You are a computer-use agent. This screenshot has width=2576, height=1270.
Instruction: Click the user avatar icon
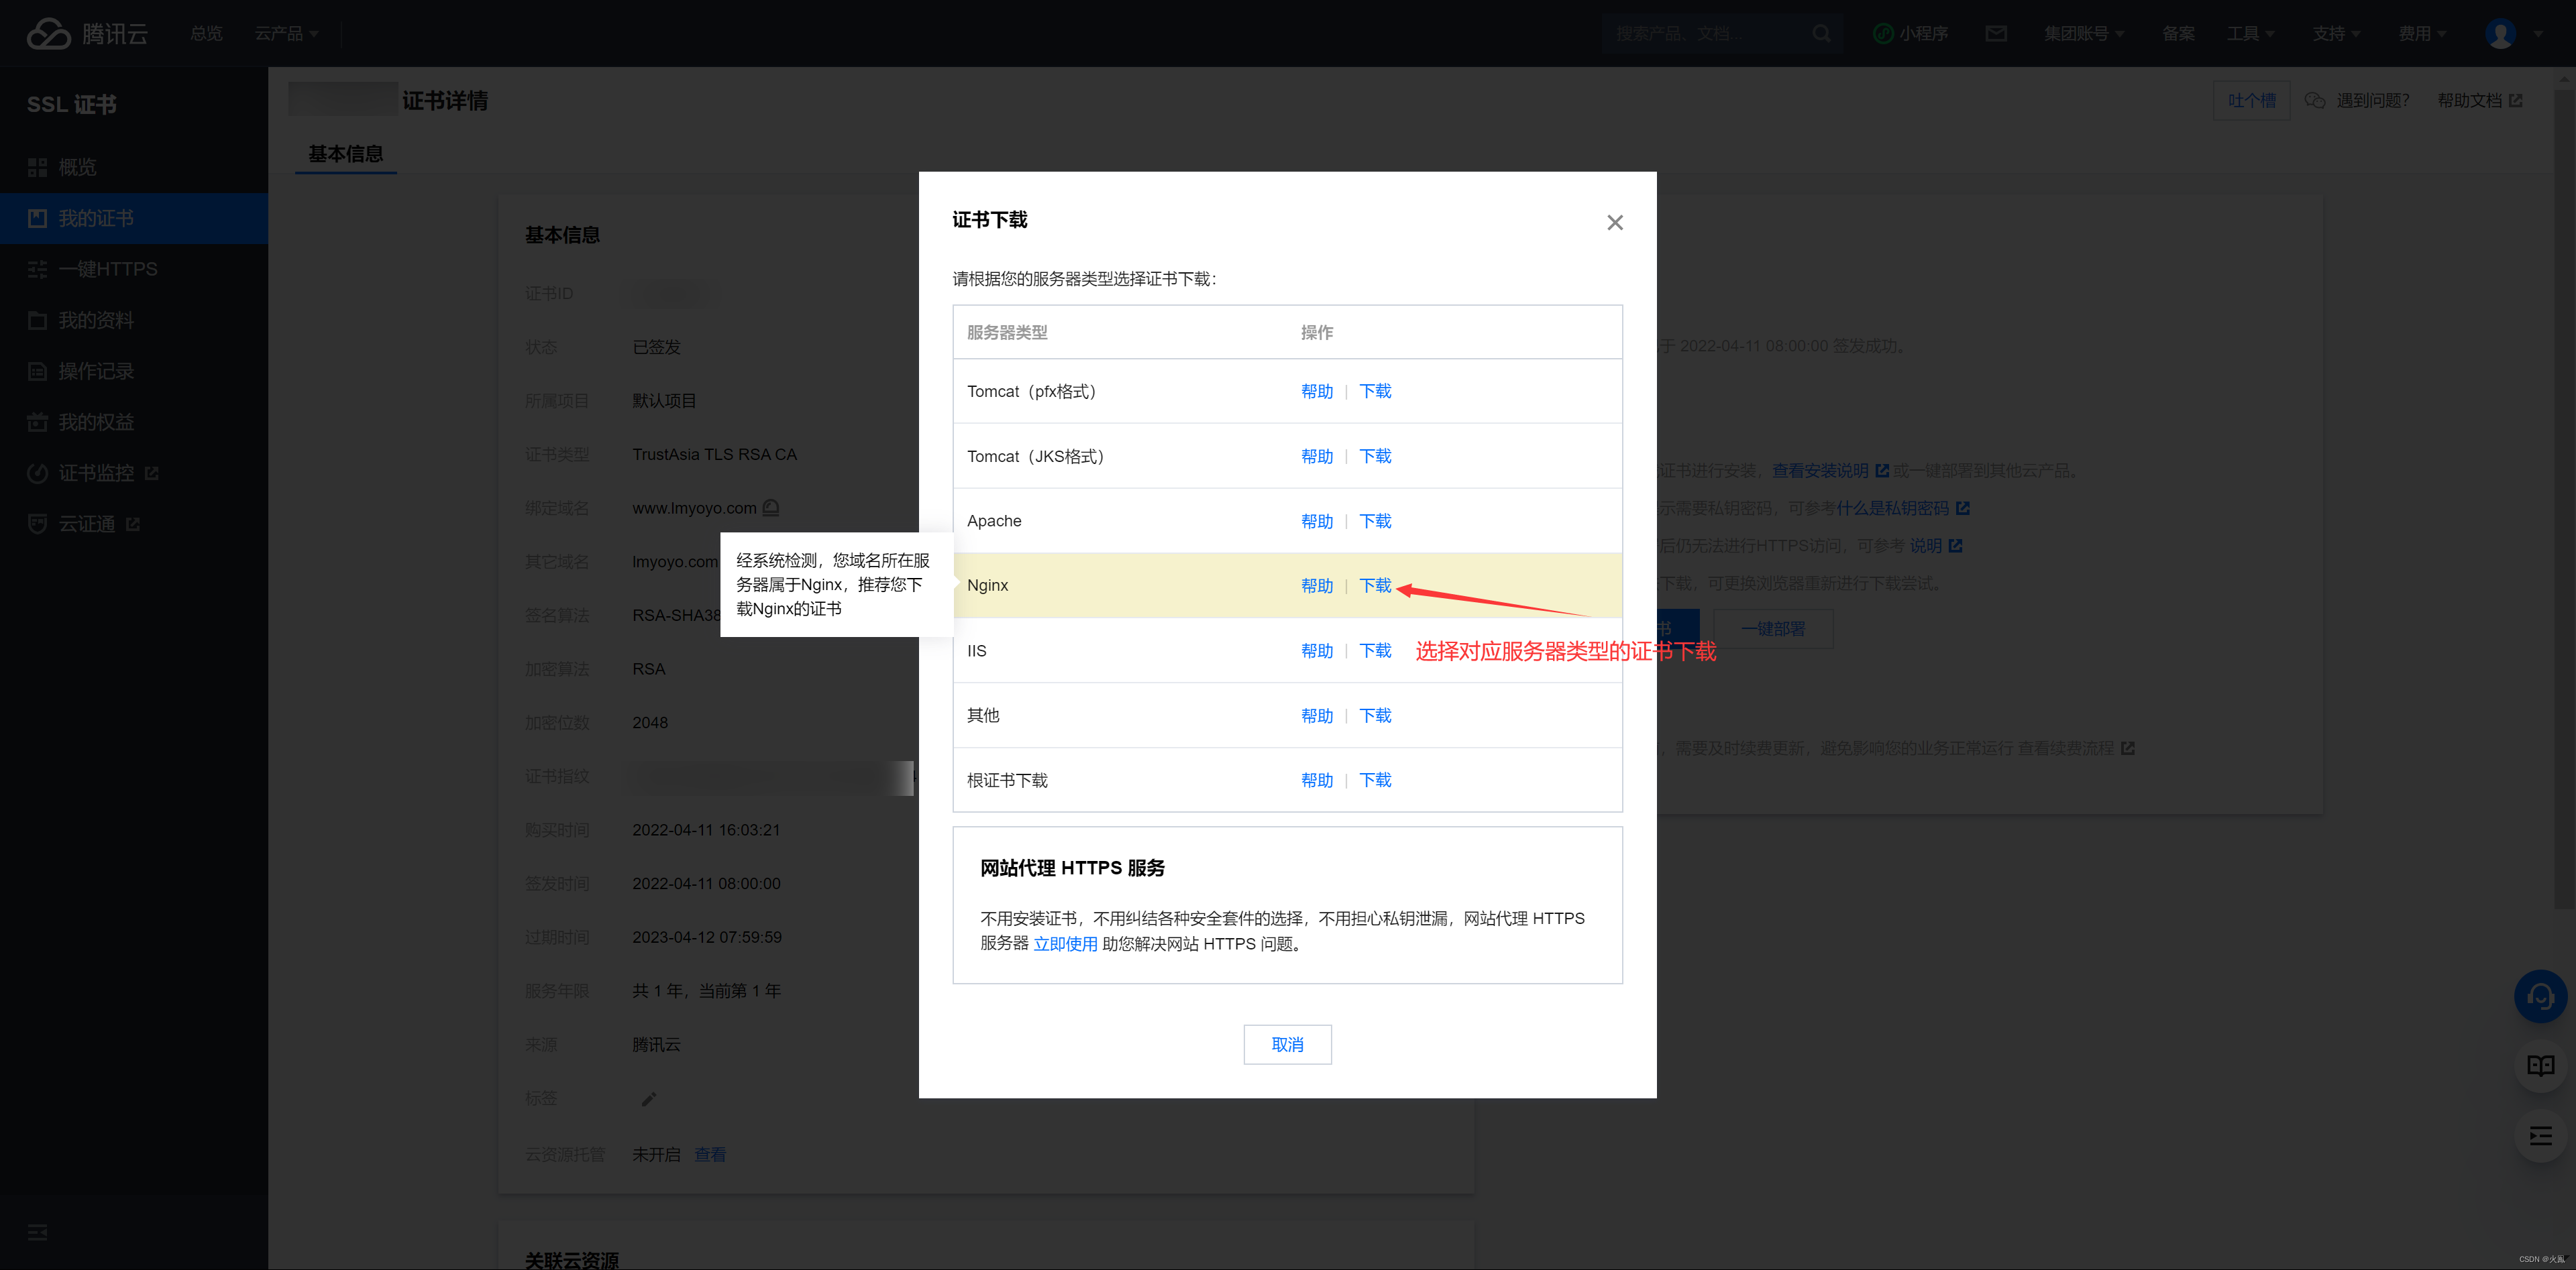2500,33
